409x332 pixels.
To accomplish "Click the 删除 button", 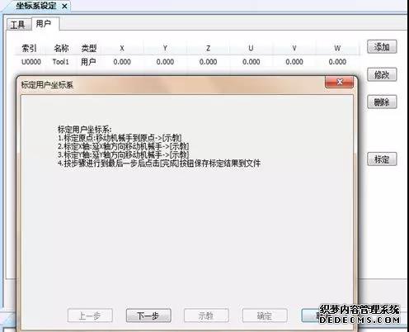I will click(x=382, y=102).
